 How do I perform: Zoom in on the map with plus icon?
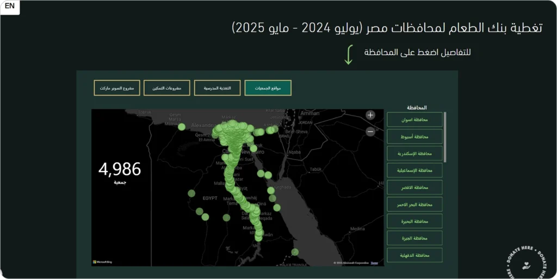point(370,115)
